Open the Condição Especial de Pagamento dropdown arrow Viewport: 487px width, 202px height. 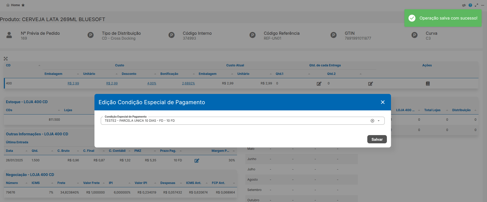pyautogui.click(x=379, y=121)
